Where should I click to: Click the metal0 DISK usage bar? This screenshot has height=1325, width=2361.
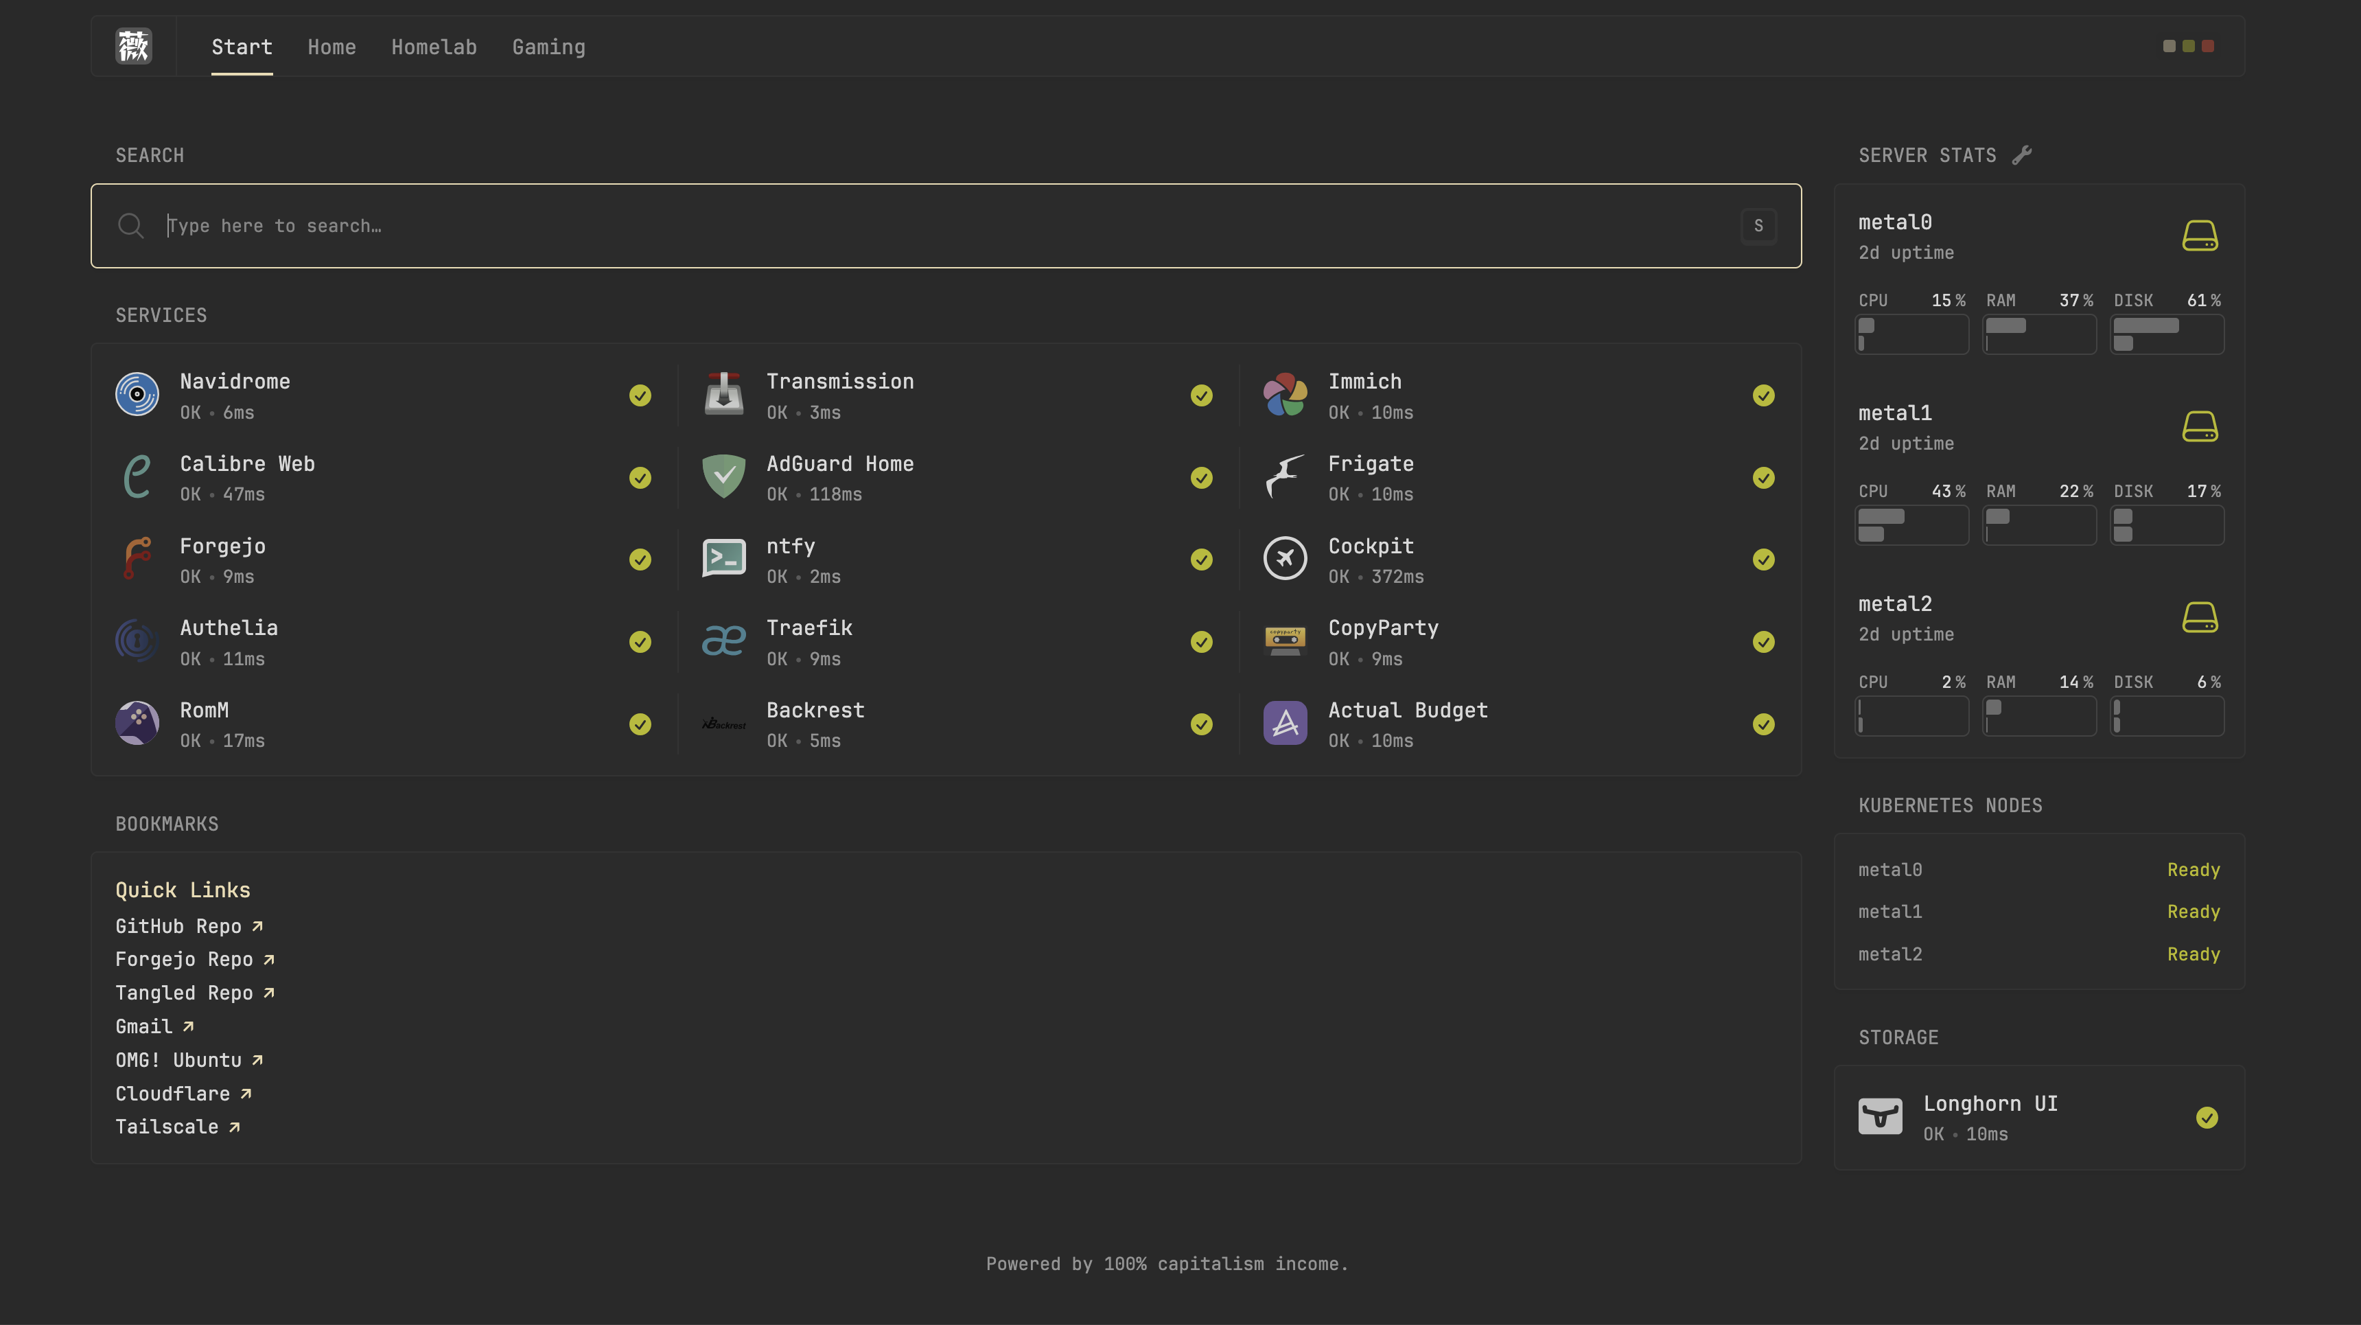click(x=2167, y=335)
